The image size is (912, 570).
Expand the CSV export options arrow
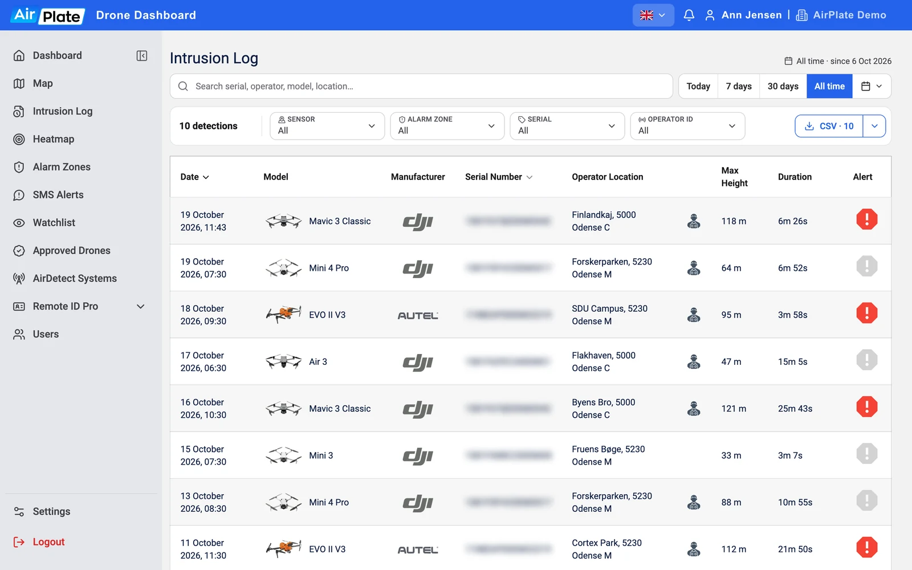point(874,126)
